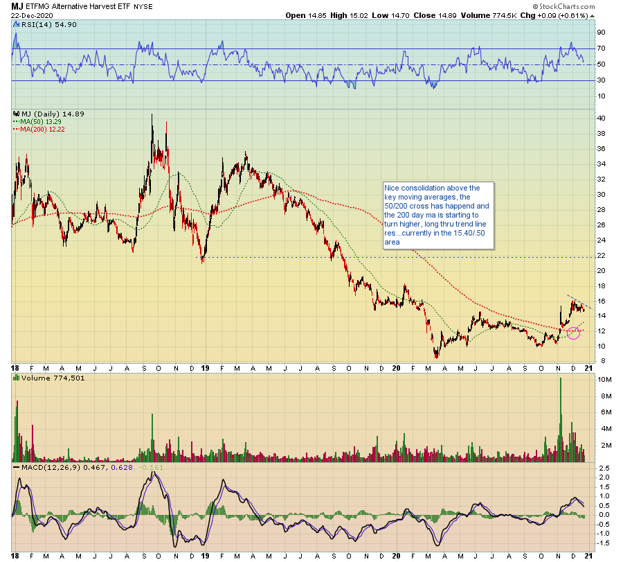
Task: Click the 0.0 label on MACD axis
Action: 604,515
